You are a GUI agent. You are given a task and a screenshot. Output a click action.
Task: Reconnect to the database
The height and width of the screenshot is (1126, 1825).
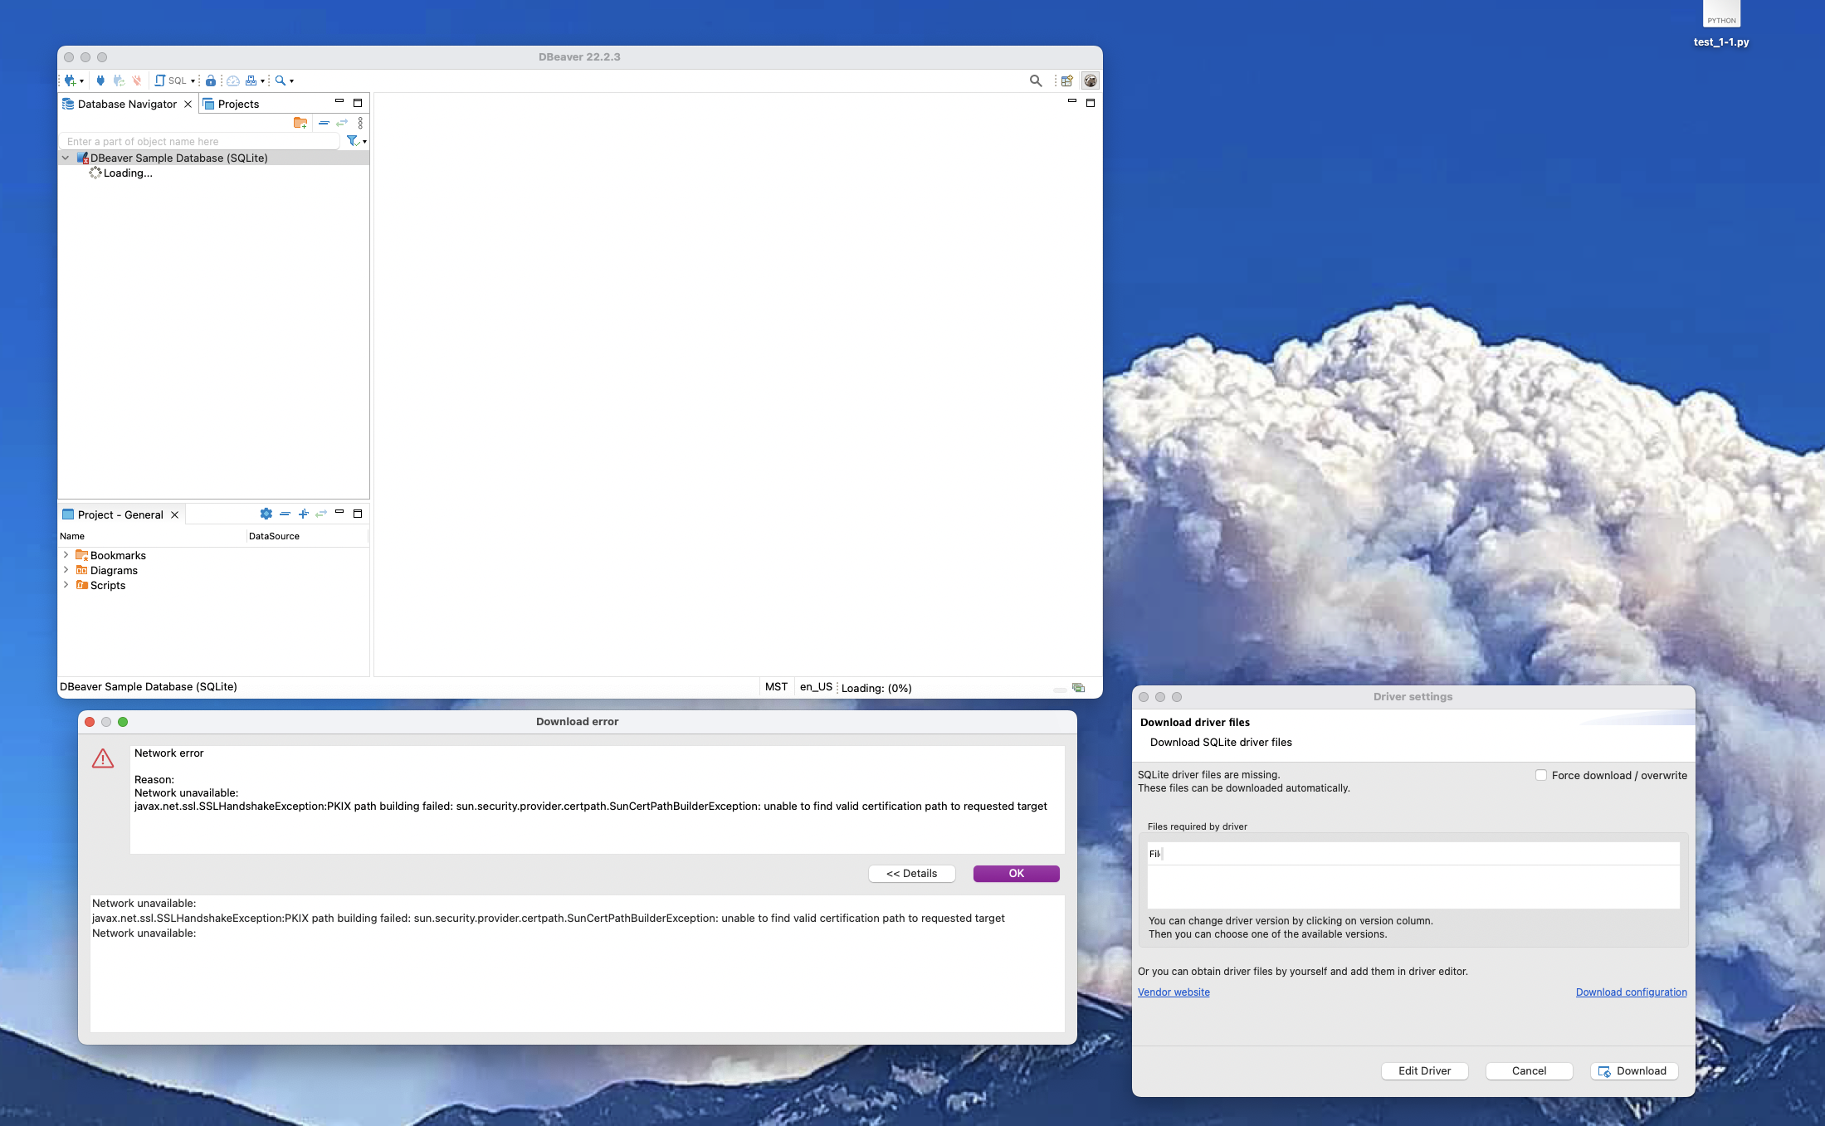pyautogui.click(x=118, y=80)
